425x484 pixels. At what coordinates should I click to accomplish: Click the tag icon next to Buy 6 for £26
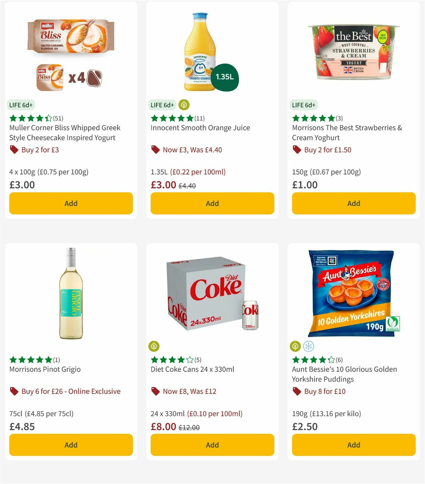[x=14, y=391]
